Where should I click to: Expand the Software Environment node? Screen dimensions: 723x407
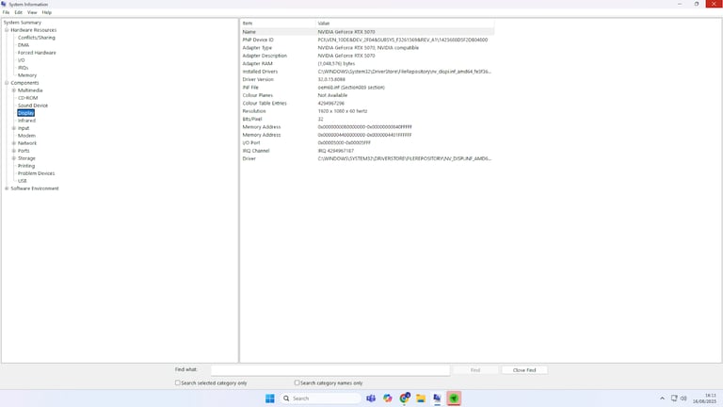point(7,188)
